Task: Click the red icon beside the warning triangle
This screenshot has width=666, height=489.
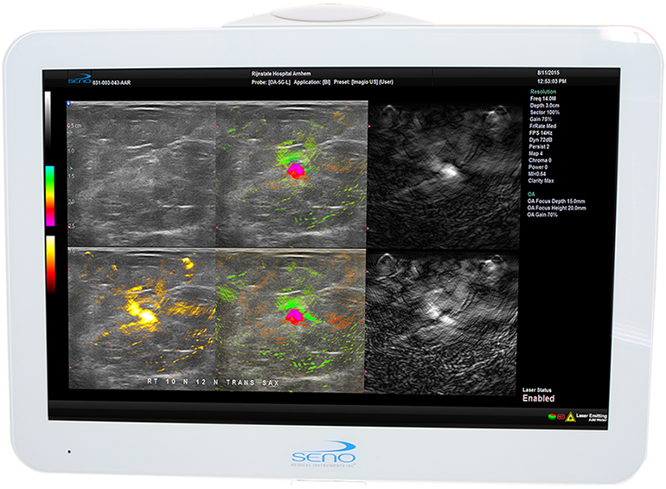Action: click(560, 417)
